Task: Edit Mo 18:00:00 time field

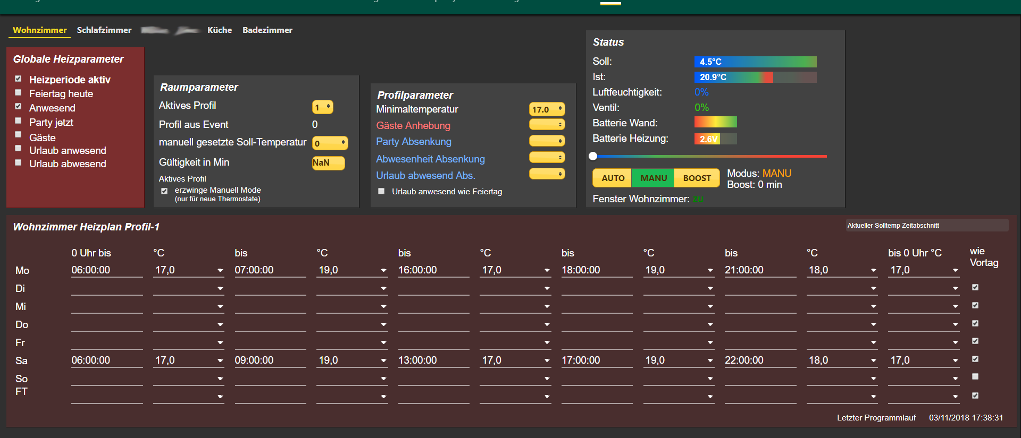Action: click(x=597, y=270)
